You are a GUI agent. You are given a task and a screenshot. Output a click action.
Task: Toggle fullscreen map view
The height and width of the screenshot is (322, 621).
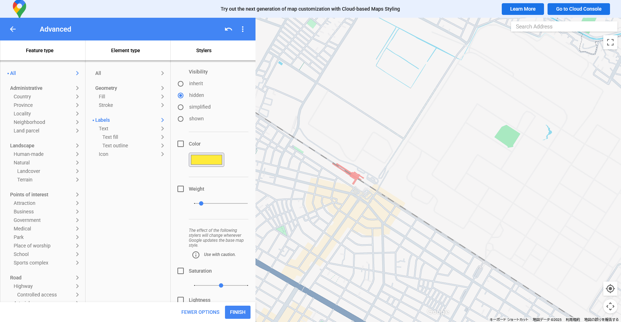pyautogui.click(x=610, y=42)
